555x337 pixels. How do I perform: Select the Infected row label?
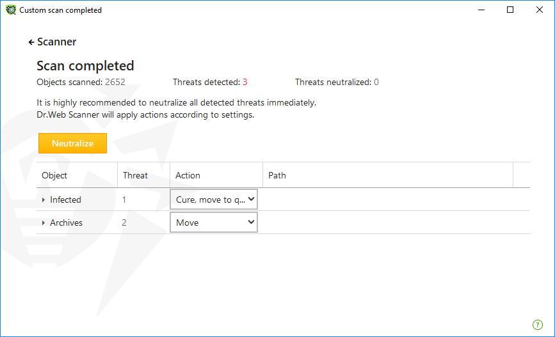click(x=65, y=200)
